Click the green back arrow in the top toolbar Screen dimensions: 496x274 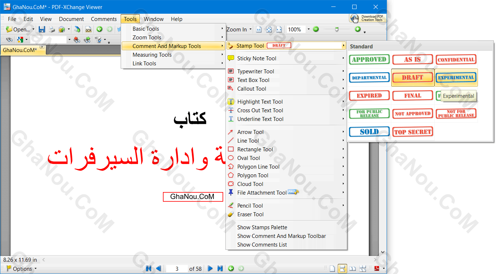click(99, 29)
